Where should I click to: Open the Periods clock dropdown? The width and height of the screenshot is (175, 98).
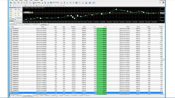90,3
